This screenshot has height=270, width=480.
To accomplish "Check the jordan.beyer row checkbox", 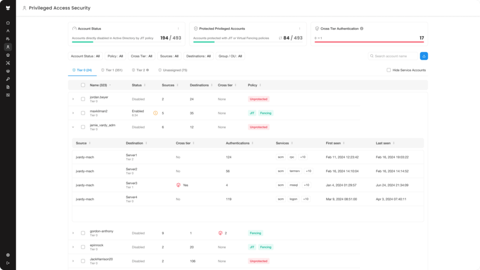I will [83, 99].
